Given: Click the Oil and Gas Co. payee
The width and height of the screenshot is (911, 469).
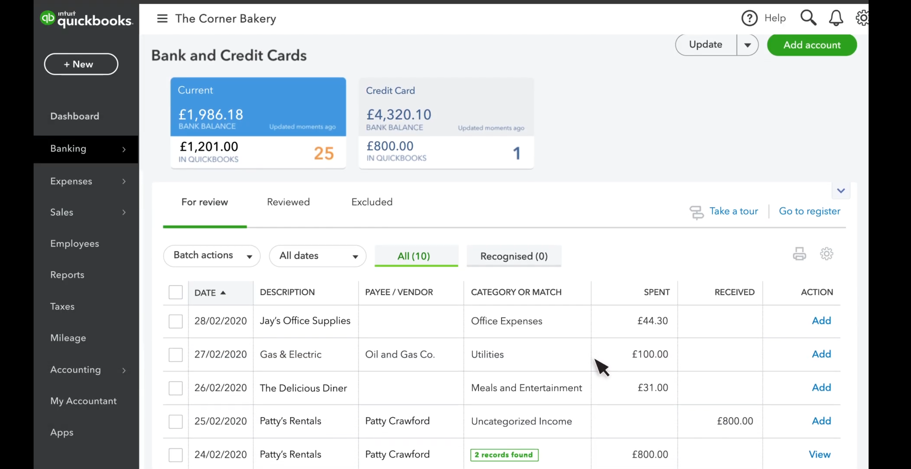Looking at the screenshot, I should click(400, 354).
